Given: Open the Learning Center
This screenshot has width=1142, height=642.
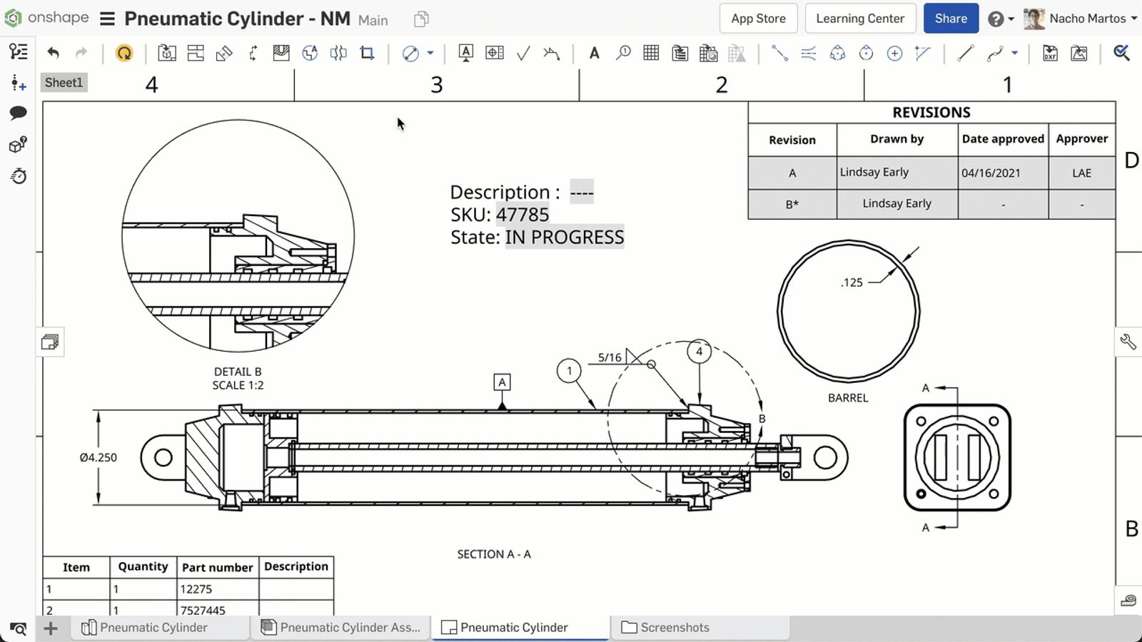Looking at the screenshot, I should point(860,19).
